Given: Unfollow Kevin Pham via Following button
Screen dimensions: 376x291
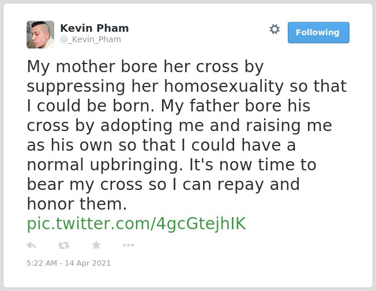Looking at the screenshot, I should click(318, 33).
